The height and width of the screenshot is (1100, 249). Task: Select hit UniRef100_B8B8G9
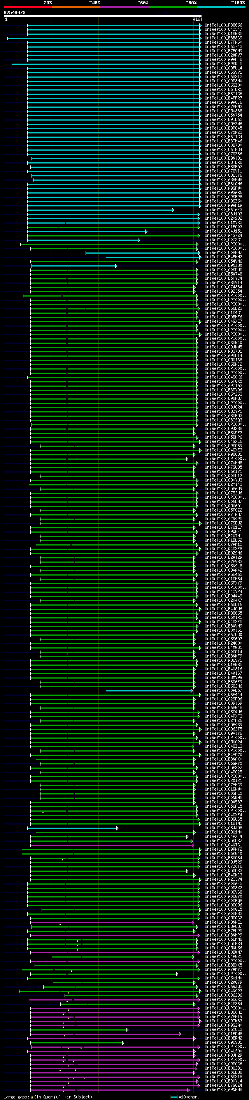223,38
